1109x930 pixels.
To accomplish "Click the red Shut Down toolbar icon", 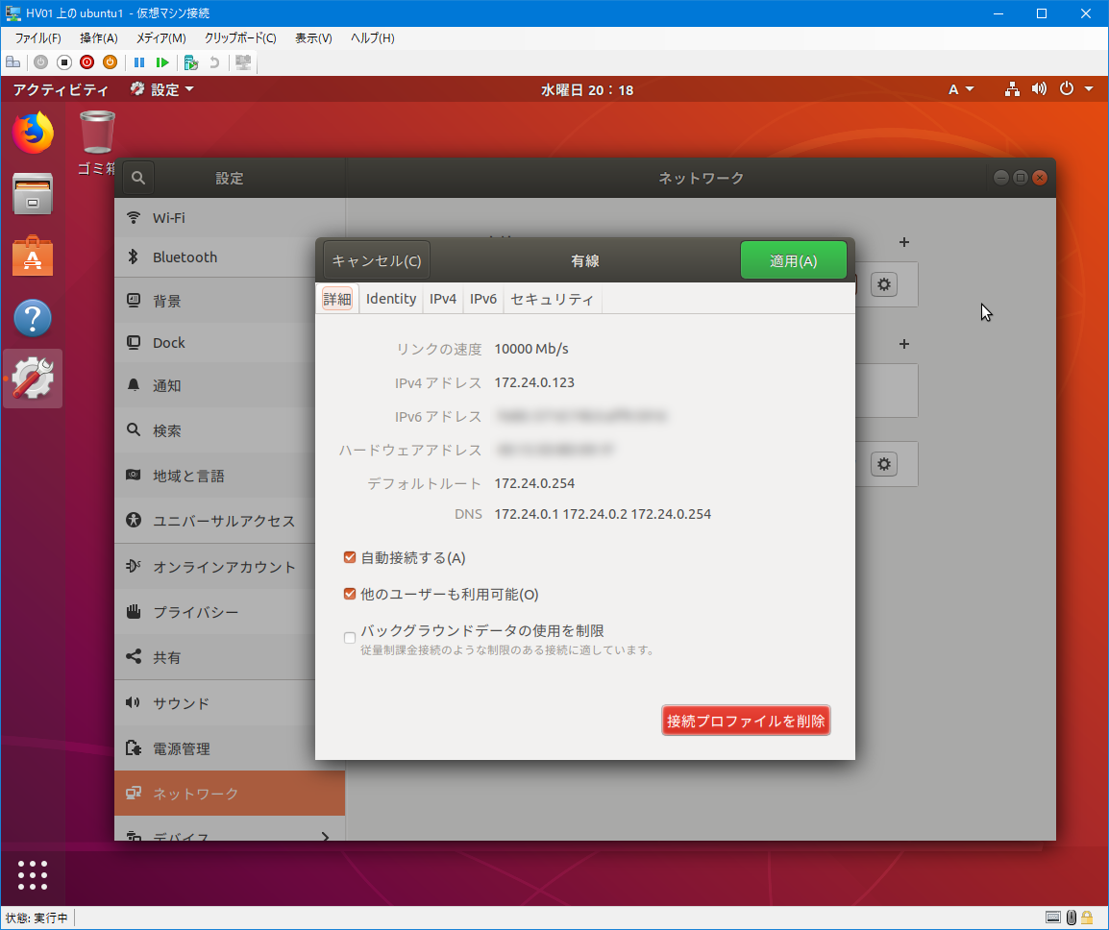I will tap(86, 62).
